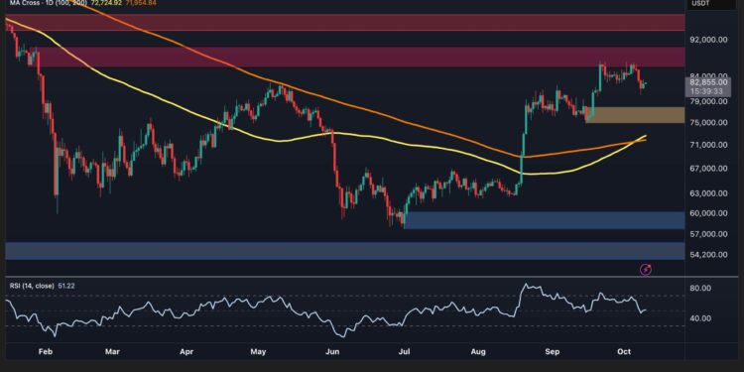Open the RSI (14, close) indicator legend
Image resolution: width=744 pixels, height=372 pixels.
[31, 286]
